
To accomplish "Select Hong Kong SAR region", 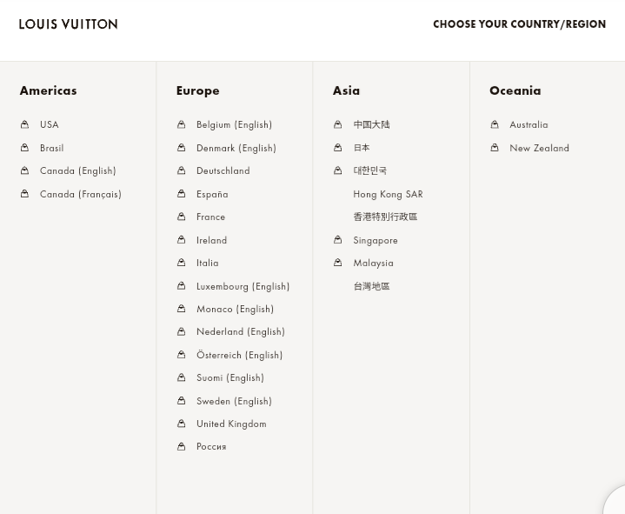I will (388, 194).
